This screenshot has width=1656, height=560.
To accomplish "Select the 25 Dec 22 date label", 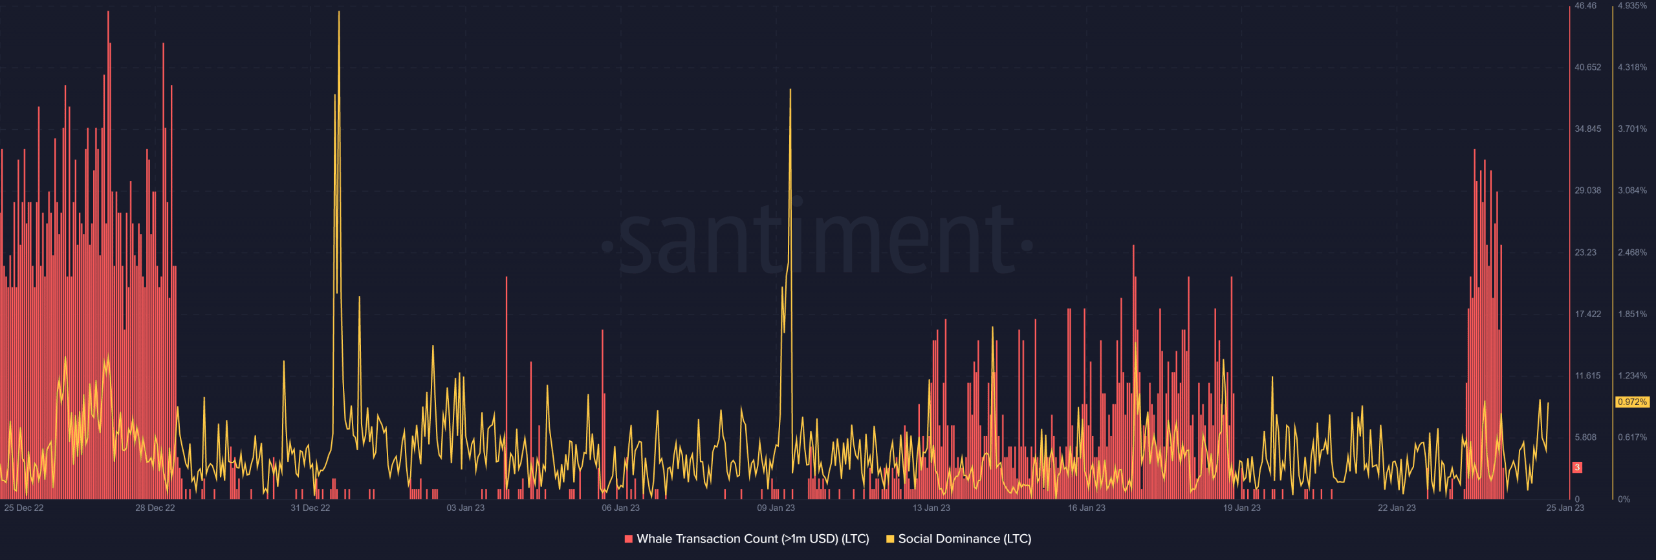I will 24,508.
